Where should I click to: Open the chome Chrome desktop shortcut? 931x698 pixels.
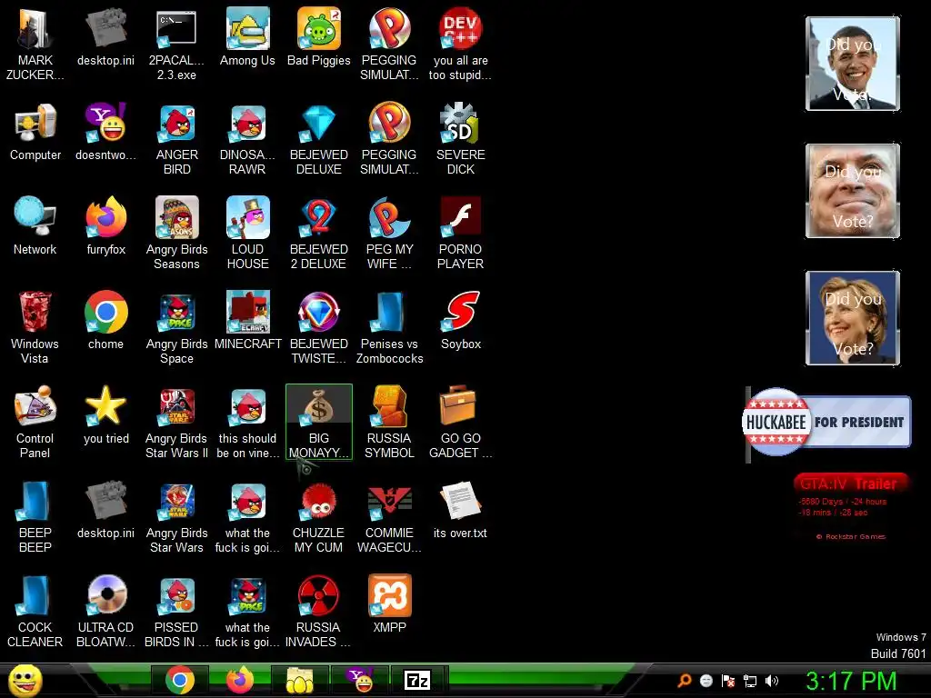(x=105, y=322)
